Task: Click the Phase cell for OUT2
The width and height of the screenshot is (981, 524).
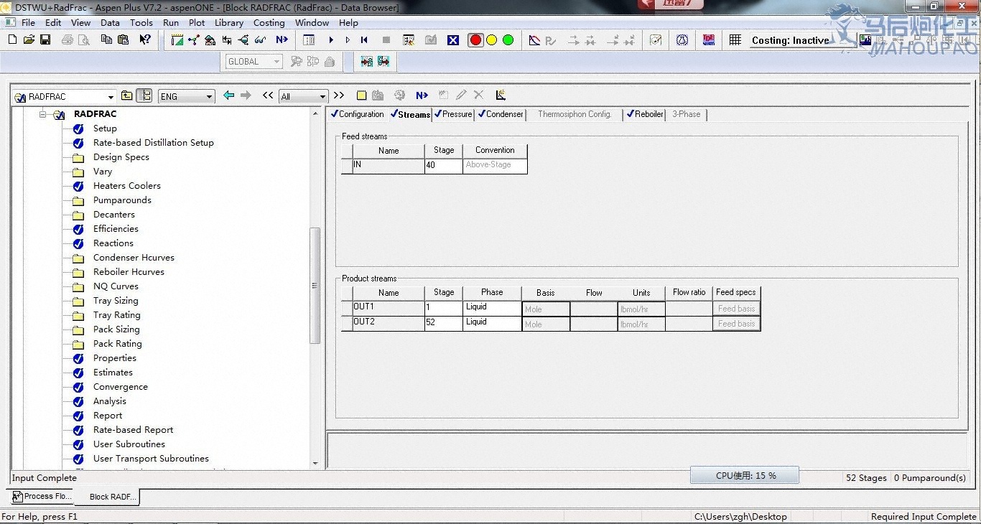Action: coord(492,323)
